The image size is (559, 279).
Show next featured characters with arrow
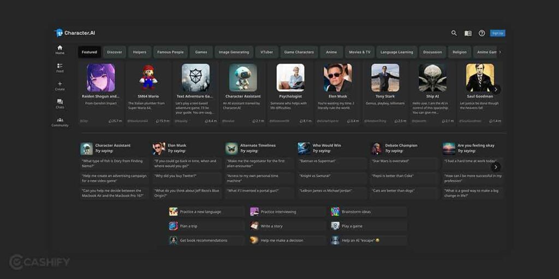[x=496, y=89]
